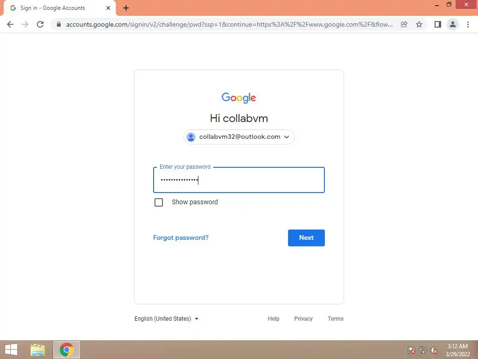Restore down the Chrome window
The image size is (478, 359).
pyautogui.click(x=449, y=5)
